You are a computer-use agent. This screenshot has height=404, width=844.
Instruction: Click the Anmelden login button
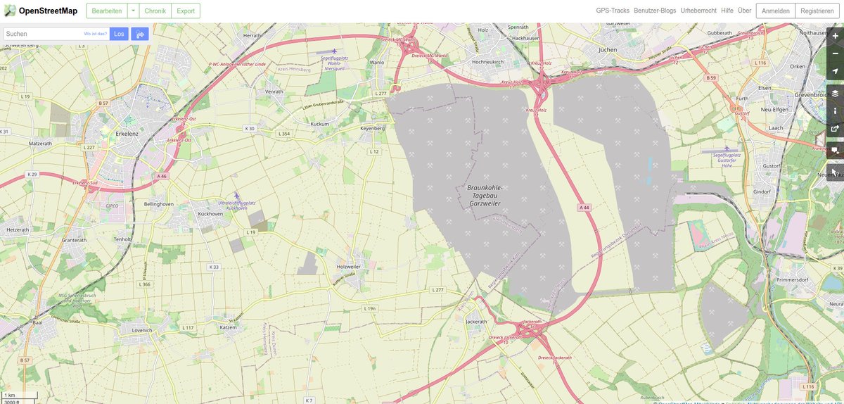tap(776, 11)
